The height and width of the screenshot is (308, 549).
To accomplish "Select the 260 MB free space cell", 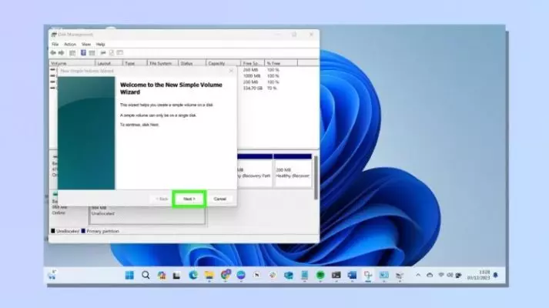I will point(251,70).
